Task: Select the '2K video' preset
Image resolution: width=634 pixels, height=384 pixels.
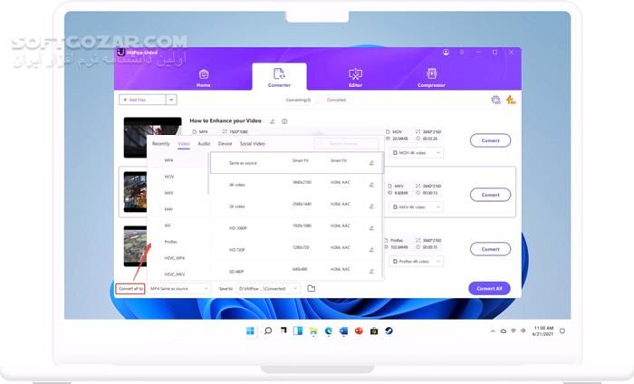Action: tap(296, 206)
